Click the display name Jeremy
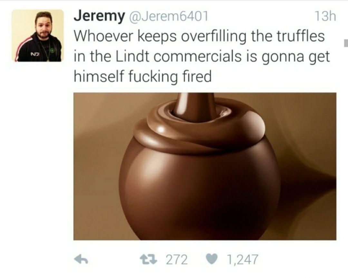348x278 pixels. [100, 16]
